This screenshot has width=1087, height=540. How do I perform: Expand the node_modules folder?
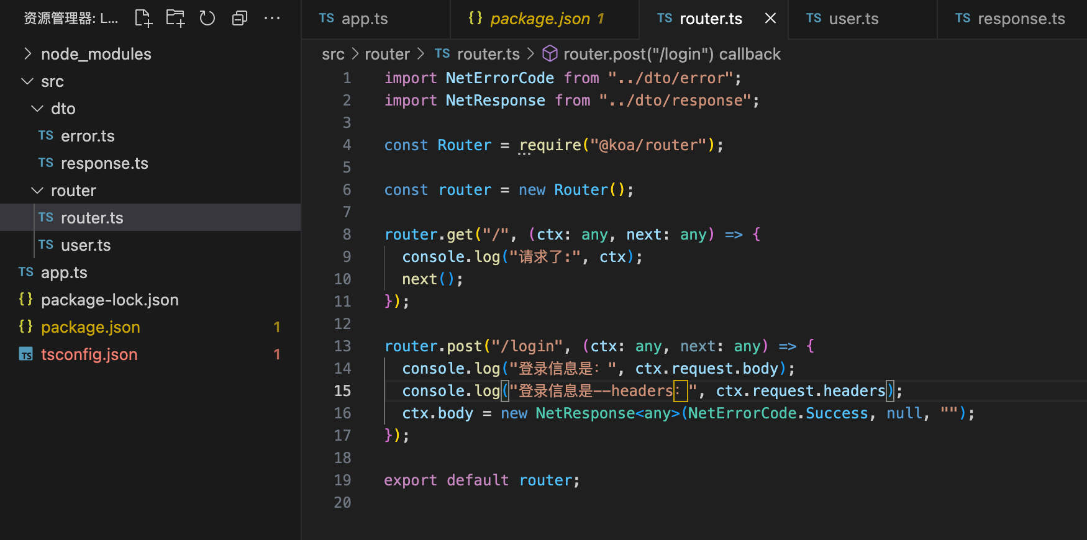pos(27,54)
